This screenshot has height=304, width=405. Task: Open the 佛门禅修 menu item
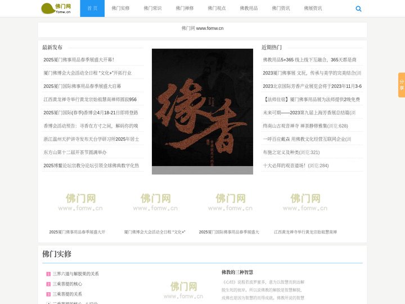[184, 8]
